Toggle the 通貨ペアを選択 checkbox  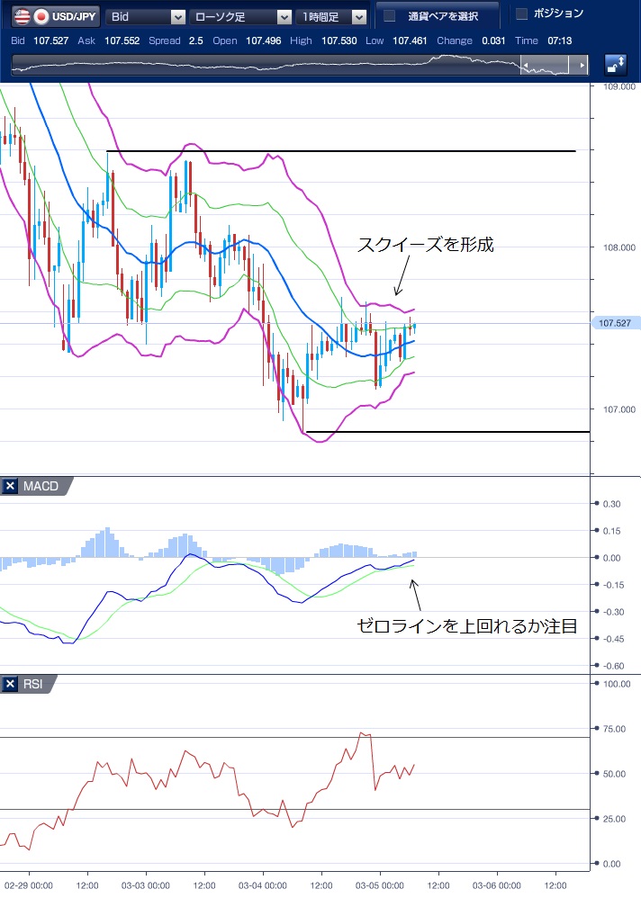390,16
